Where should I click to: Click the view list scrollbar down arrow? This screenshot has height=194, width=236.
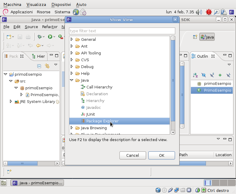(173, 132)
